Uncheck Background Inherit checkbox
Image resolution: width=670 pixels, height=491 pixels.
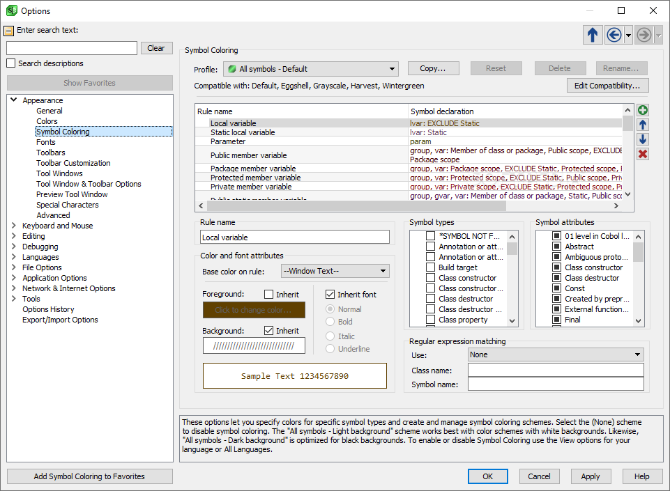pos(269,330)
